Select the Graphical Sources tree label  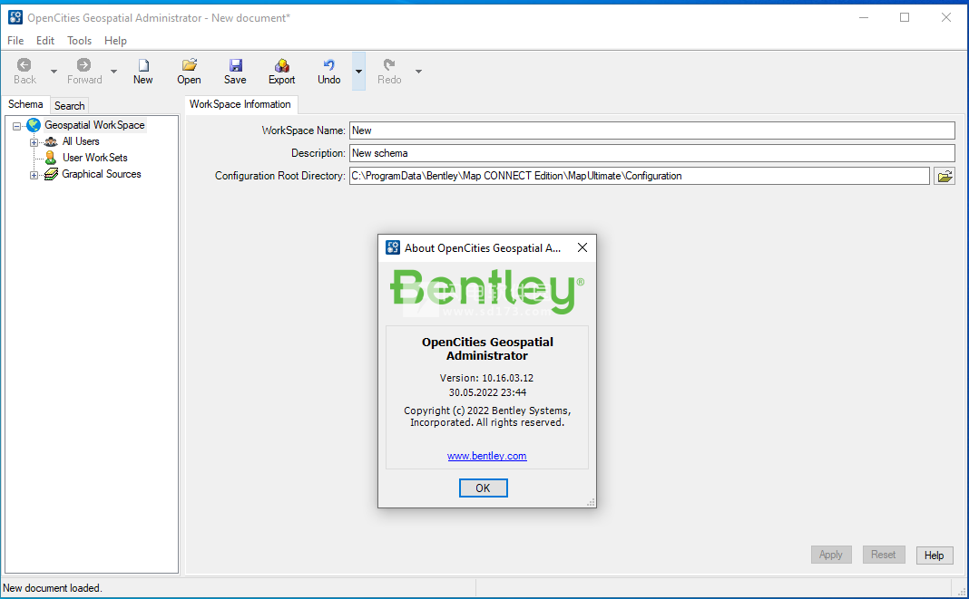(x=102, y=174)
